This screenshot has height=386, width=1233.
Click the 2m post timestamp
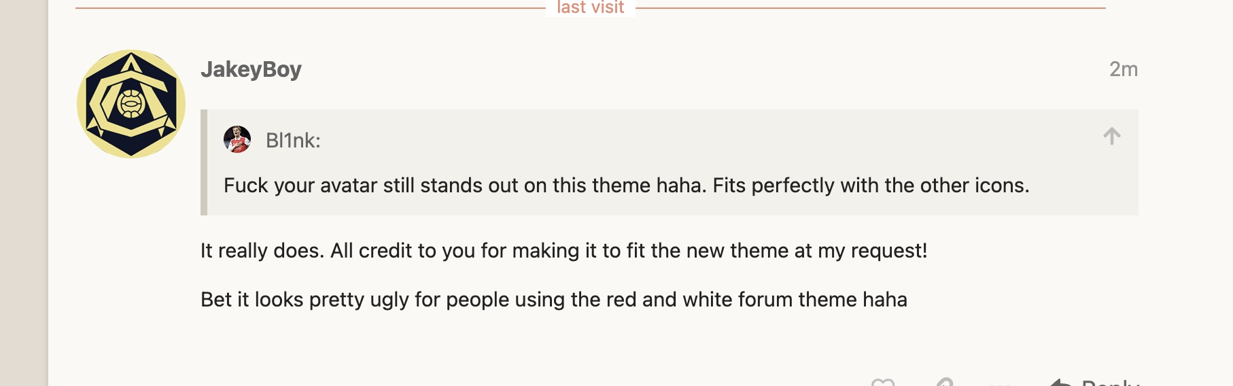click(x=1123, y=69)
